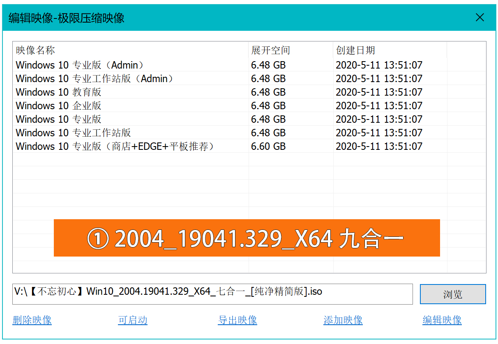Viewport: 498px width, 344px height.
Task: Click the 编辑映像 link at bottom
Action: point(442,320)
